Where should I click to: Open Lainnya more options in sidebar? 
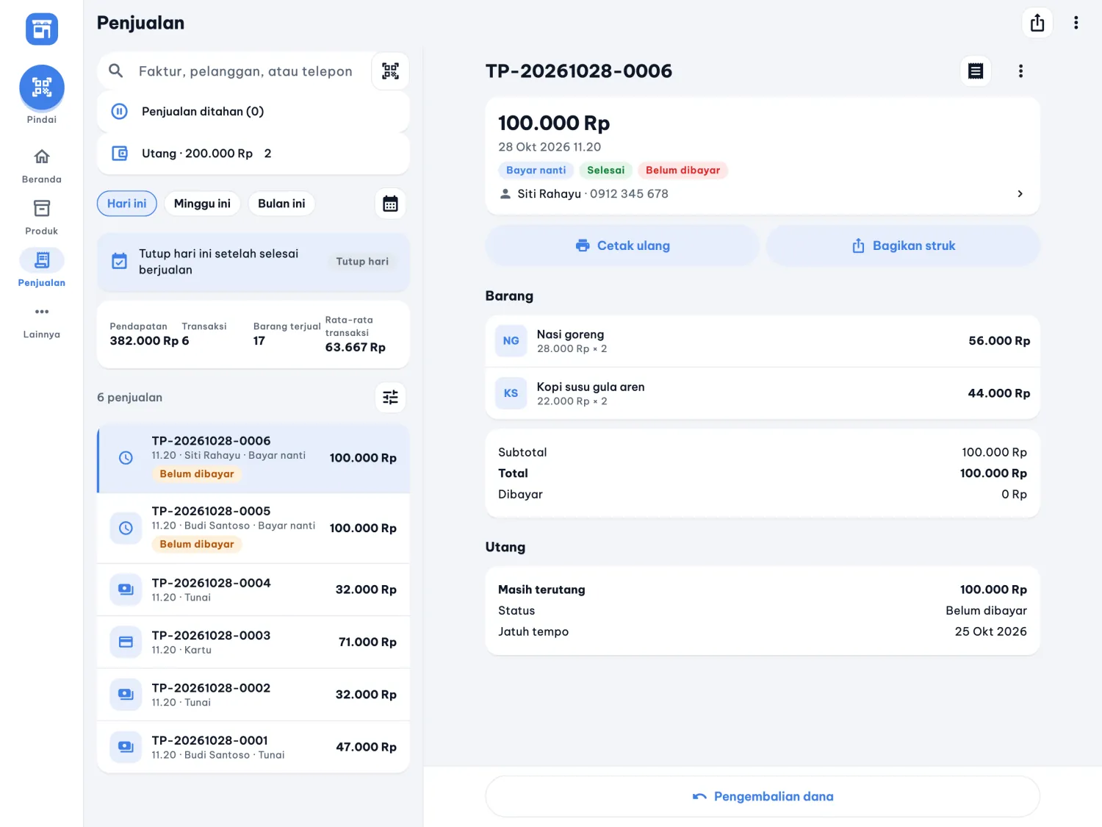[42, 320]
